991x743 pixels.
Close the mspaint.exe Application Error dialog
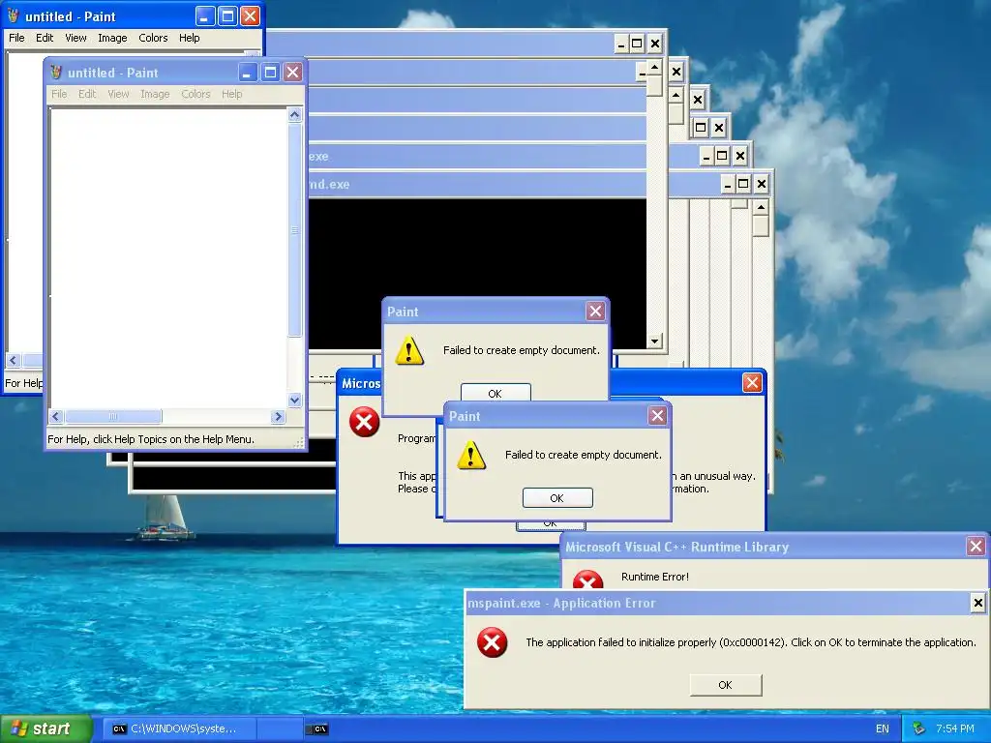click(977, 603)
